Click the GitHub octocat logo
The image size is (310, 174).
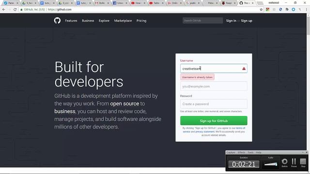tap(57, 20)
